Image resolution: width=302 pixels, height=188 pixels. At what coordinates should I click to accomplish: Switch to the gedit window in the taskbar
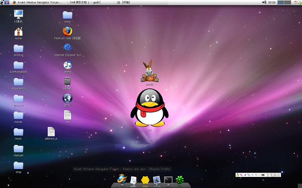[83, 3]
